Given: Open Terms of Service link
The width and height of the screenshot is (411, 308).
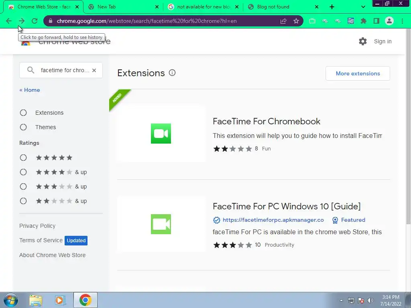Looking at the screenshot, I should [x=41, y=240].
